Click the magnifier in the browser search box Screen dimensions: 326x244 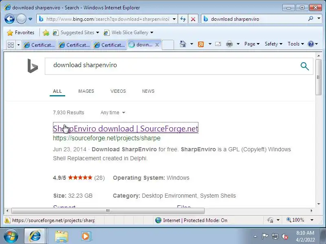311,19
